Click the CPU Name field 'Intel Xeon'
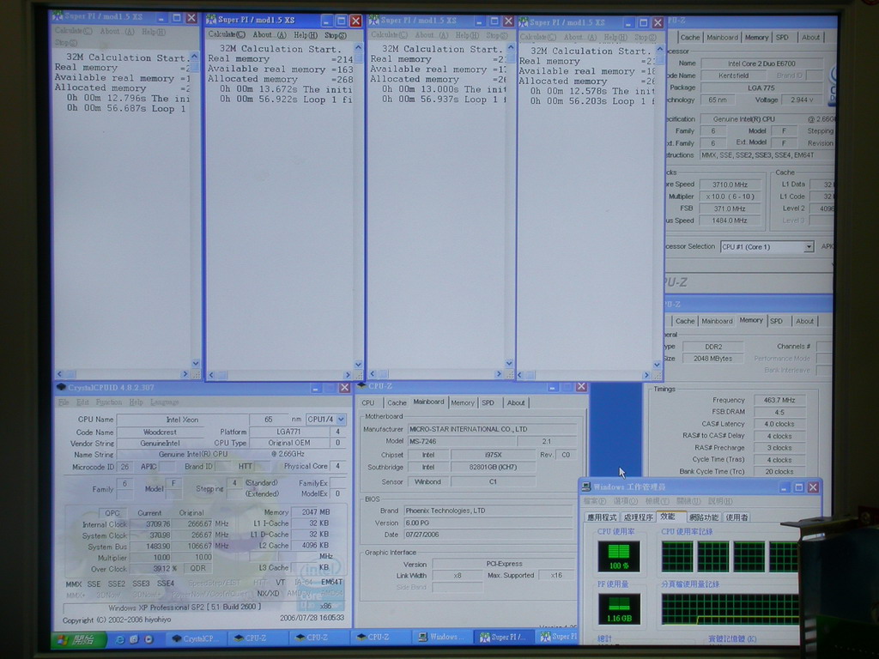Screen dimensions: 879x659 [182, 420]
